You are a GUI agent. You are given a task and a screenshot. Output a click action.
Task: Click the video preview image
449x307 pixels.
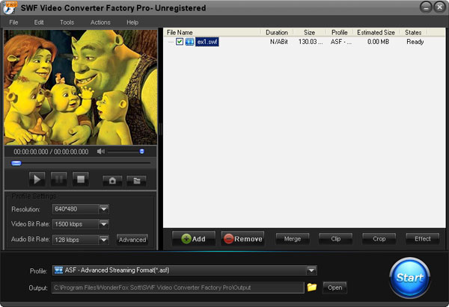click(81, 87)
